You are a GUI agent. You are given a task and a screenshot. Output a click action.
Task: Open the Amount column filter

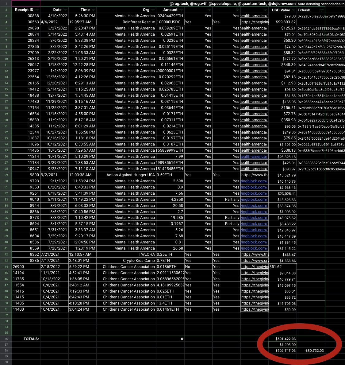(x=181, y=10)
